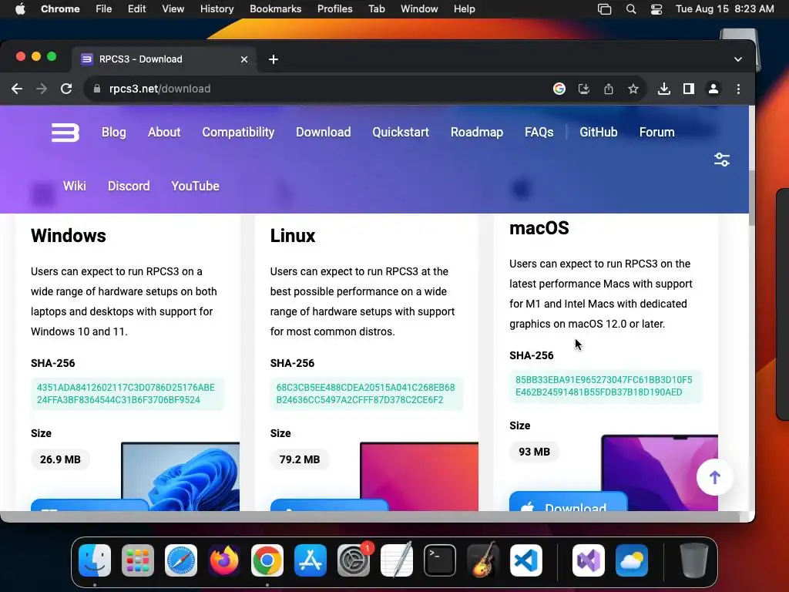Click the Google icon in address bar
Screen dimensions: 789x592
[x=559, y=89]
